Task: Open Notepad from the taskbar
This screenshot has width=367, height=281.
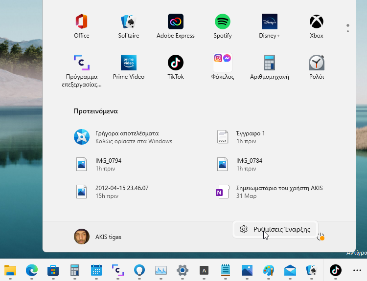Action: pyautogui.click(x=226, y=270)
